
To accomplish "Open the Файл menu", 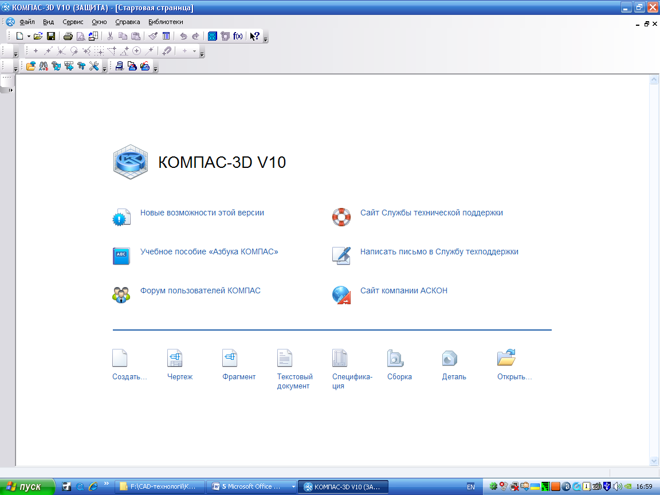I will click(x=27, y=22).
